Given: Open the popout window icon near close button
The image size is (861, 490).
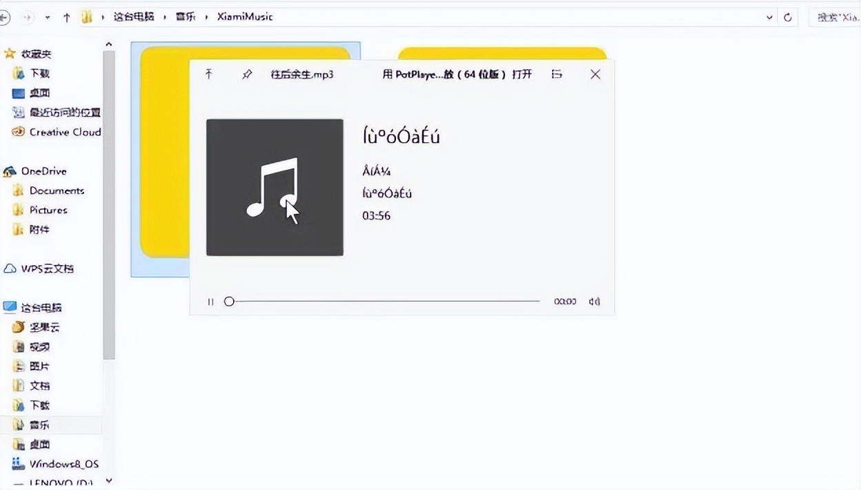Looking at the screenshot, I should click(556, 74).
